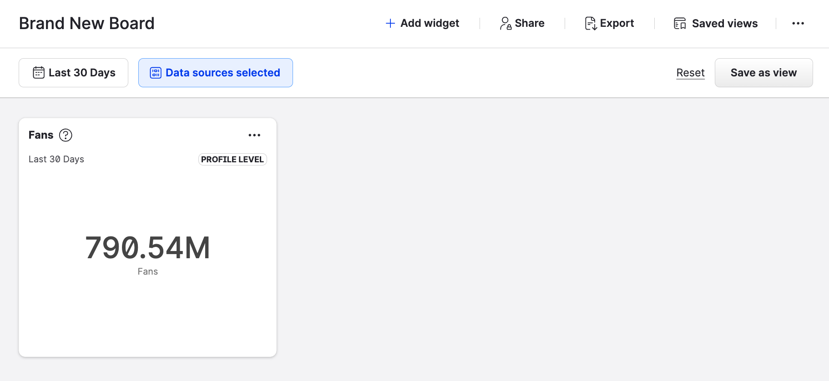Click the Reset link
The width and height of the screenshot is (829, 381).
click(690, 73)
